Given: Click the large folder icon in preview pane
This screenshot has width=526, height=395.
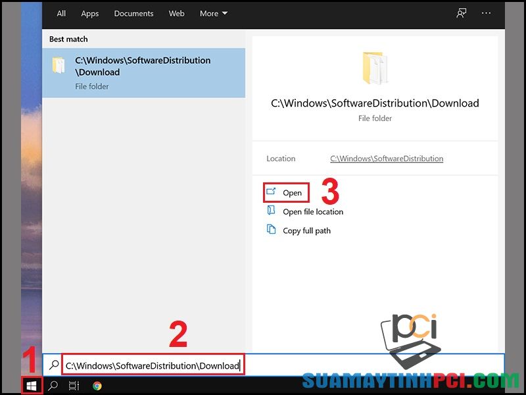Looking at the screenshot, I should tap(375, 68).
